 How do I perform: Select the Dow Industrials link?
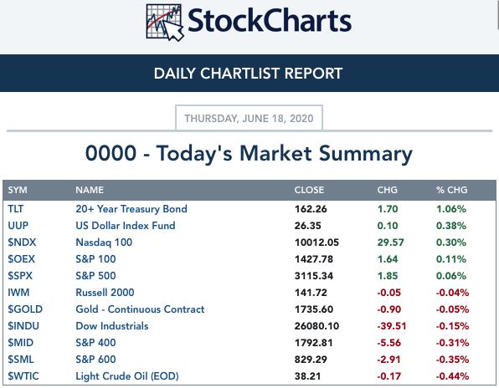(x=112, y=326)
